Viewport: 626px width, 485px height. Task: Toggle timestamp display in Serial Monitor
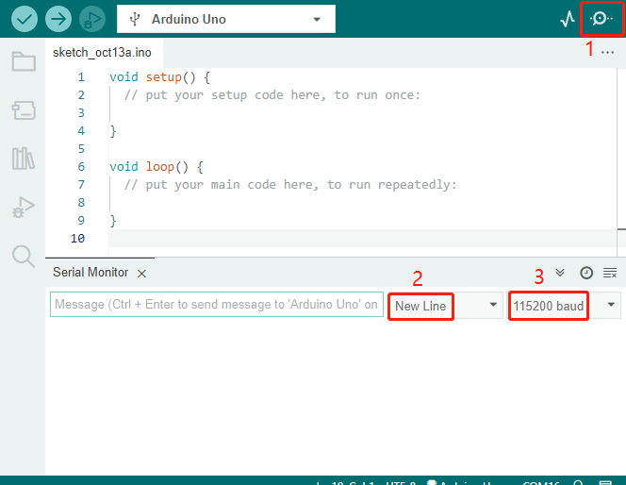(586, 273)
